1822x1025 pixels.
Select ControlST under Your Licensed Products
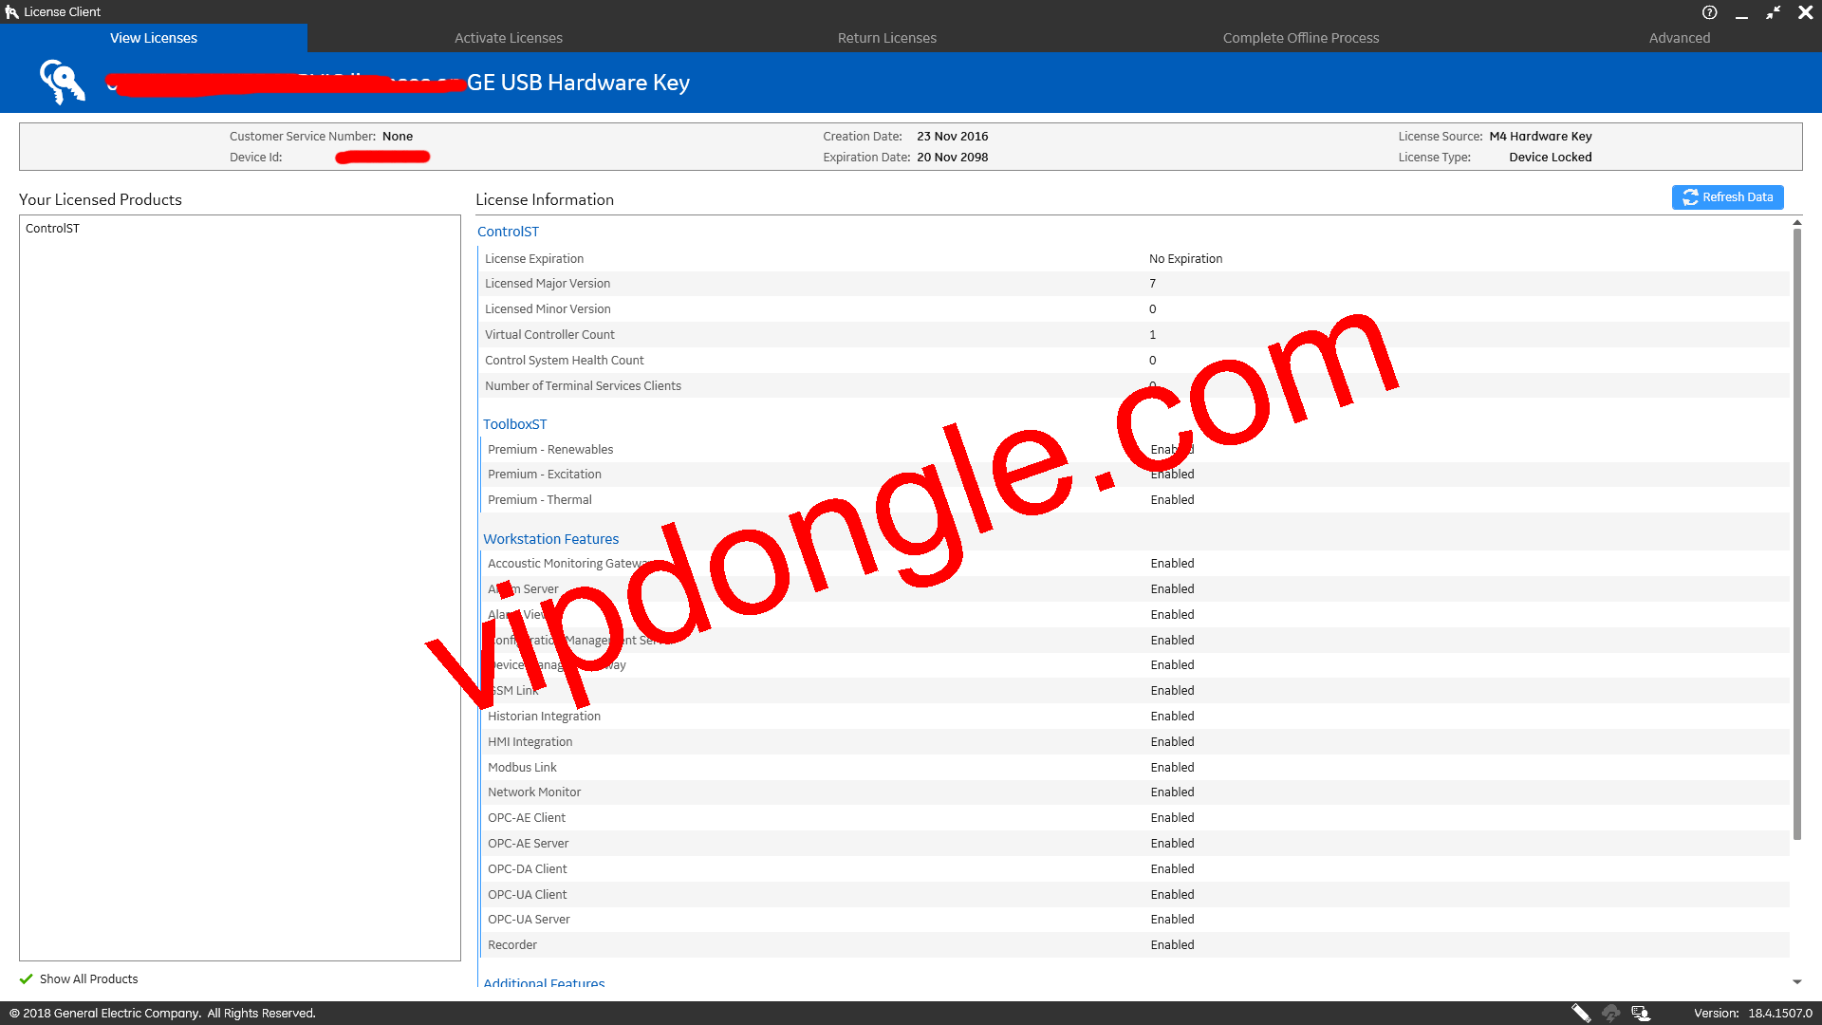pyautogui.click(x=53, y=228)
